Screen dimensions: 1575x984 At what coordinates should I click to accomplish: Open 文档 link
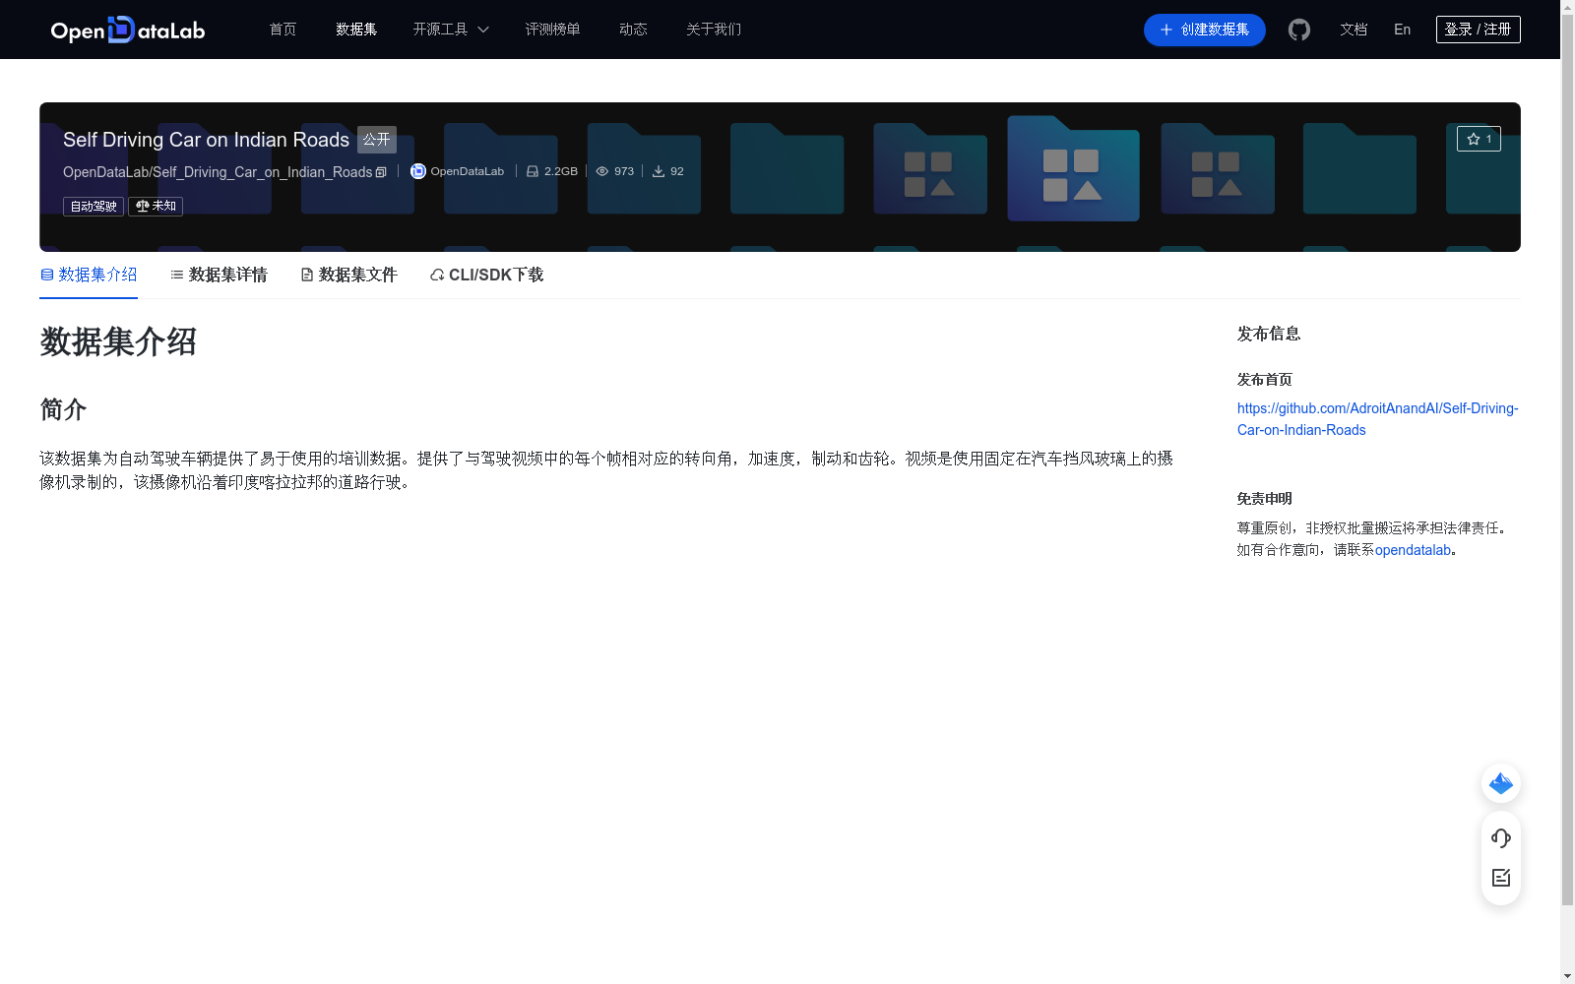(x=1354, y=30)
